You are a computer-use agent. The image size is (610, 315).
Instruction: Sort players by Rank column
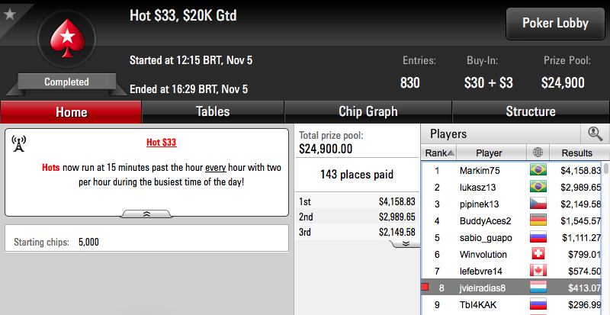439,153
